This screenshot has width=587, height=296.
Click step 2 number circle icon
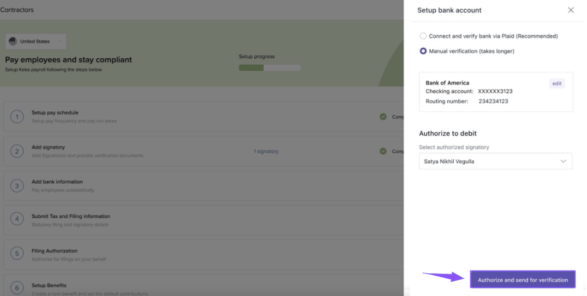[17, 152]
